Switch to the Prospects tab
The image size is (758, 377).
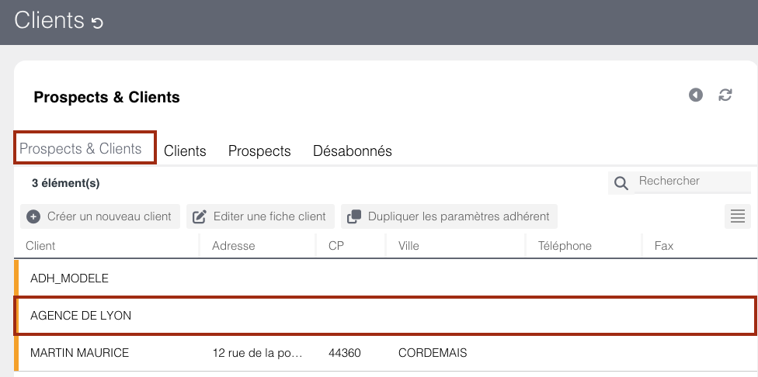tap(259, 151)
